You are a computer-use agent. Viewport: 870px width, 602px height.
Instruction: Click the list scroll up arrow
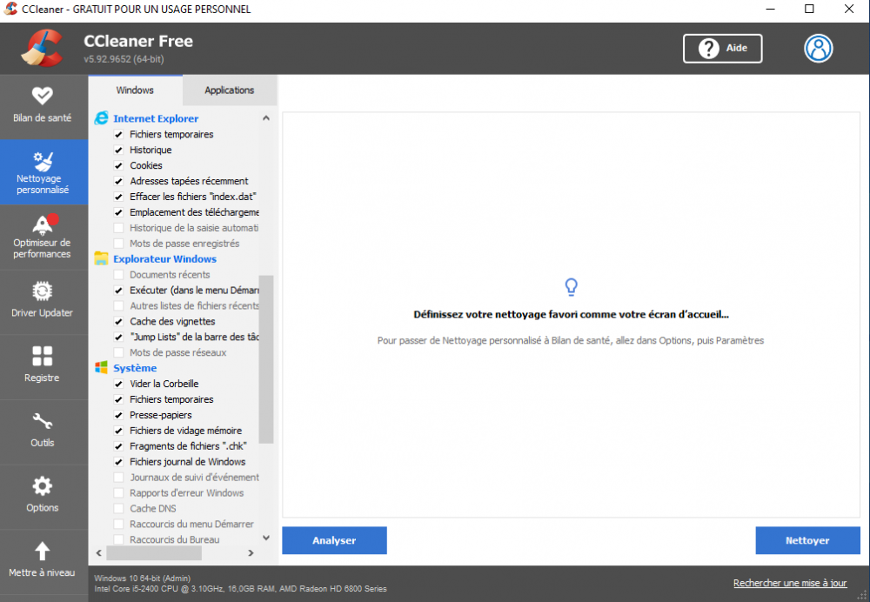[x=266, y=117]
